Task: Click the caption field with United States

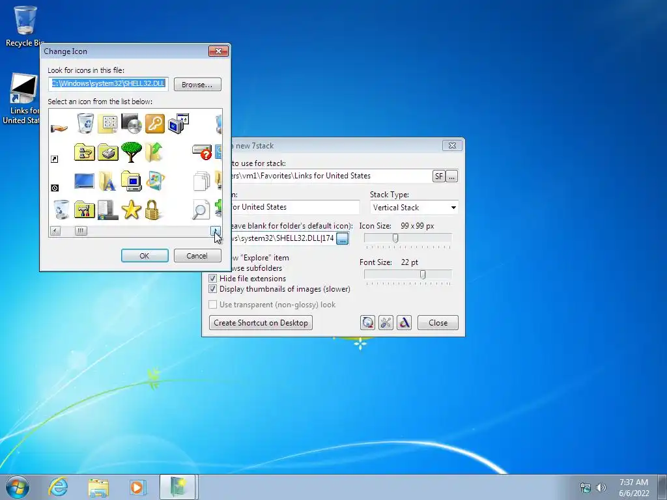Action: (295, 207)
